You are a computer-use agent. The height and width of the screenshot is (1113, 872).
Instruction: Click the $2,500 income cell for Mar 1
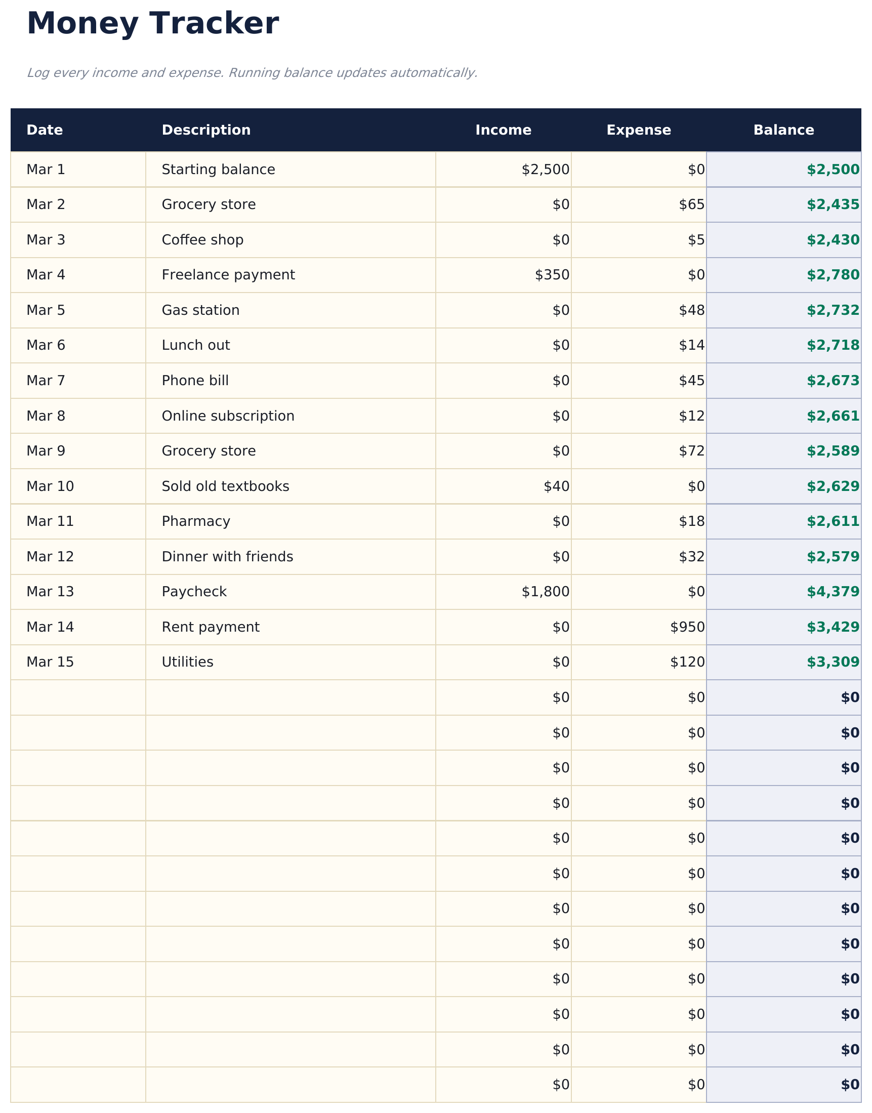544,169
